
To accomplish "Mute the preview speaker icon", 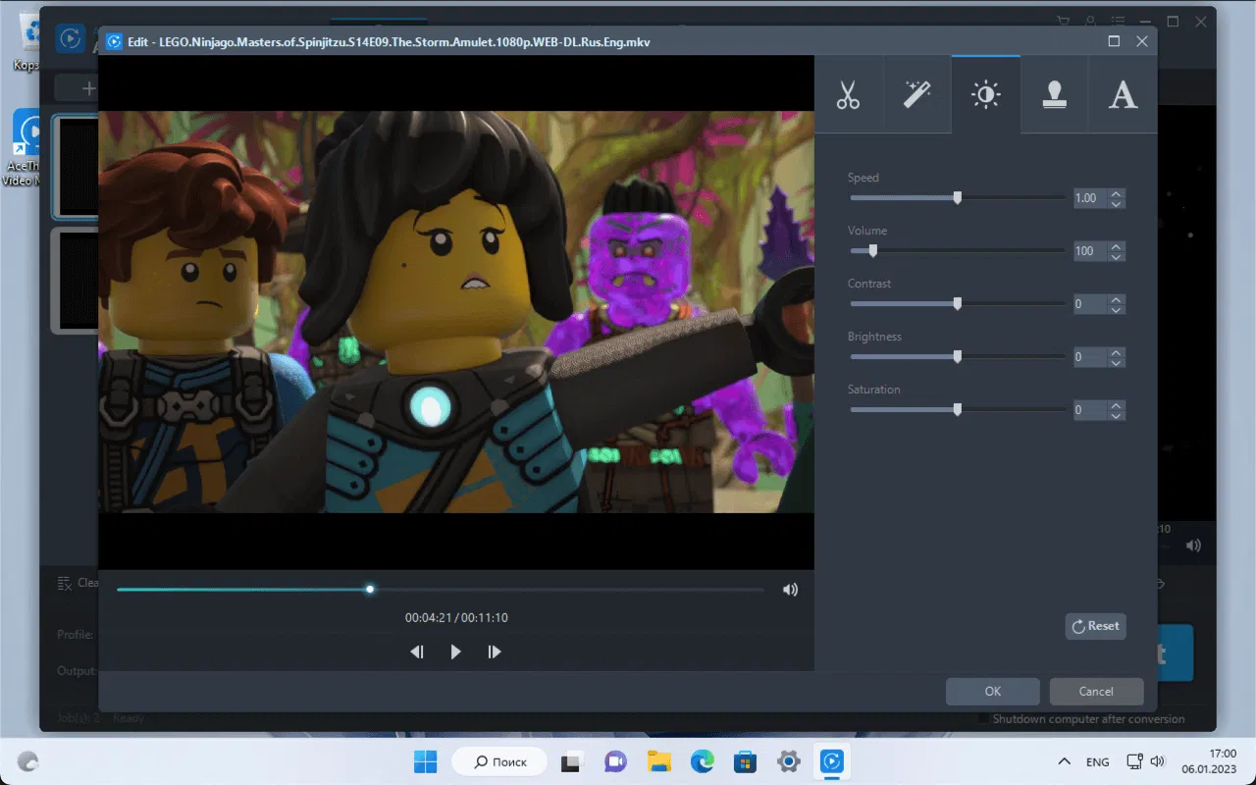I will click(x=790, y=590).
